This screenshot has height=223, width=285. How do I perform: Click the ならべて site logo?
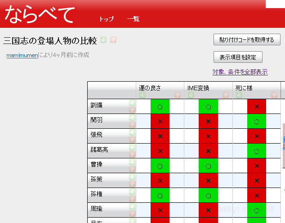coord(40,14)
